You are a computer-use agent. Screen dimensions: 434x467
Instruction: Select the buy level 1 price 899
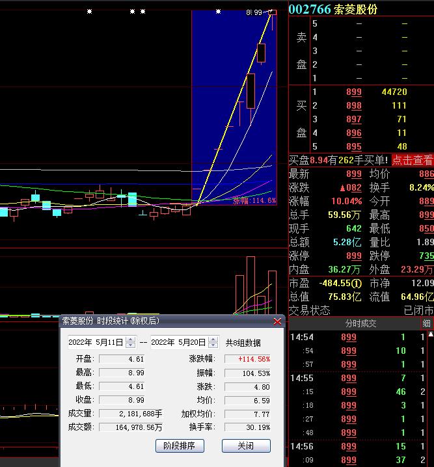[x=353, y=92]
